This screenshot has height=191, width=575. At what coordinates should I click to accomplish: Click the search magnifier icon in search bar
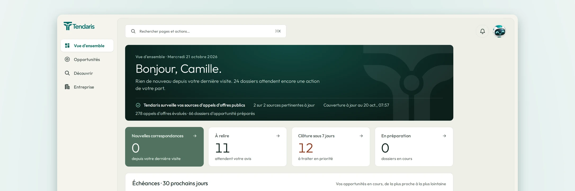pyautogui.click(x=133, y=31)
